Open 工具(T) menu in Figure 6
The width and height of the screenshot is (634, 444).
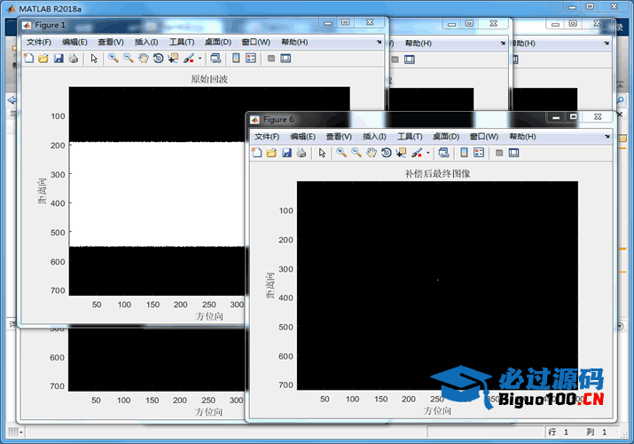[x=410, y=137]
